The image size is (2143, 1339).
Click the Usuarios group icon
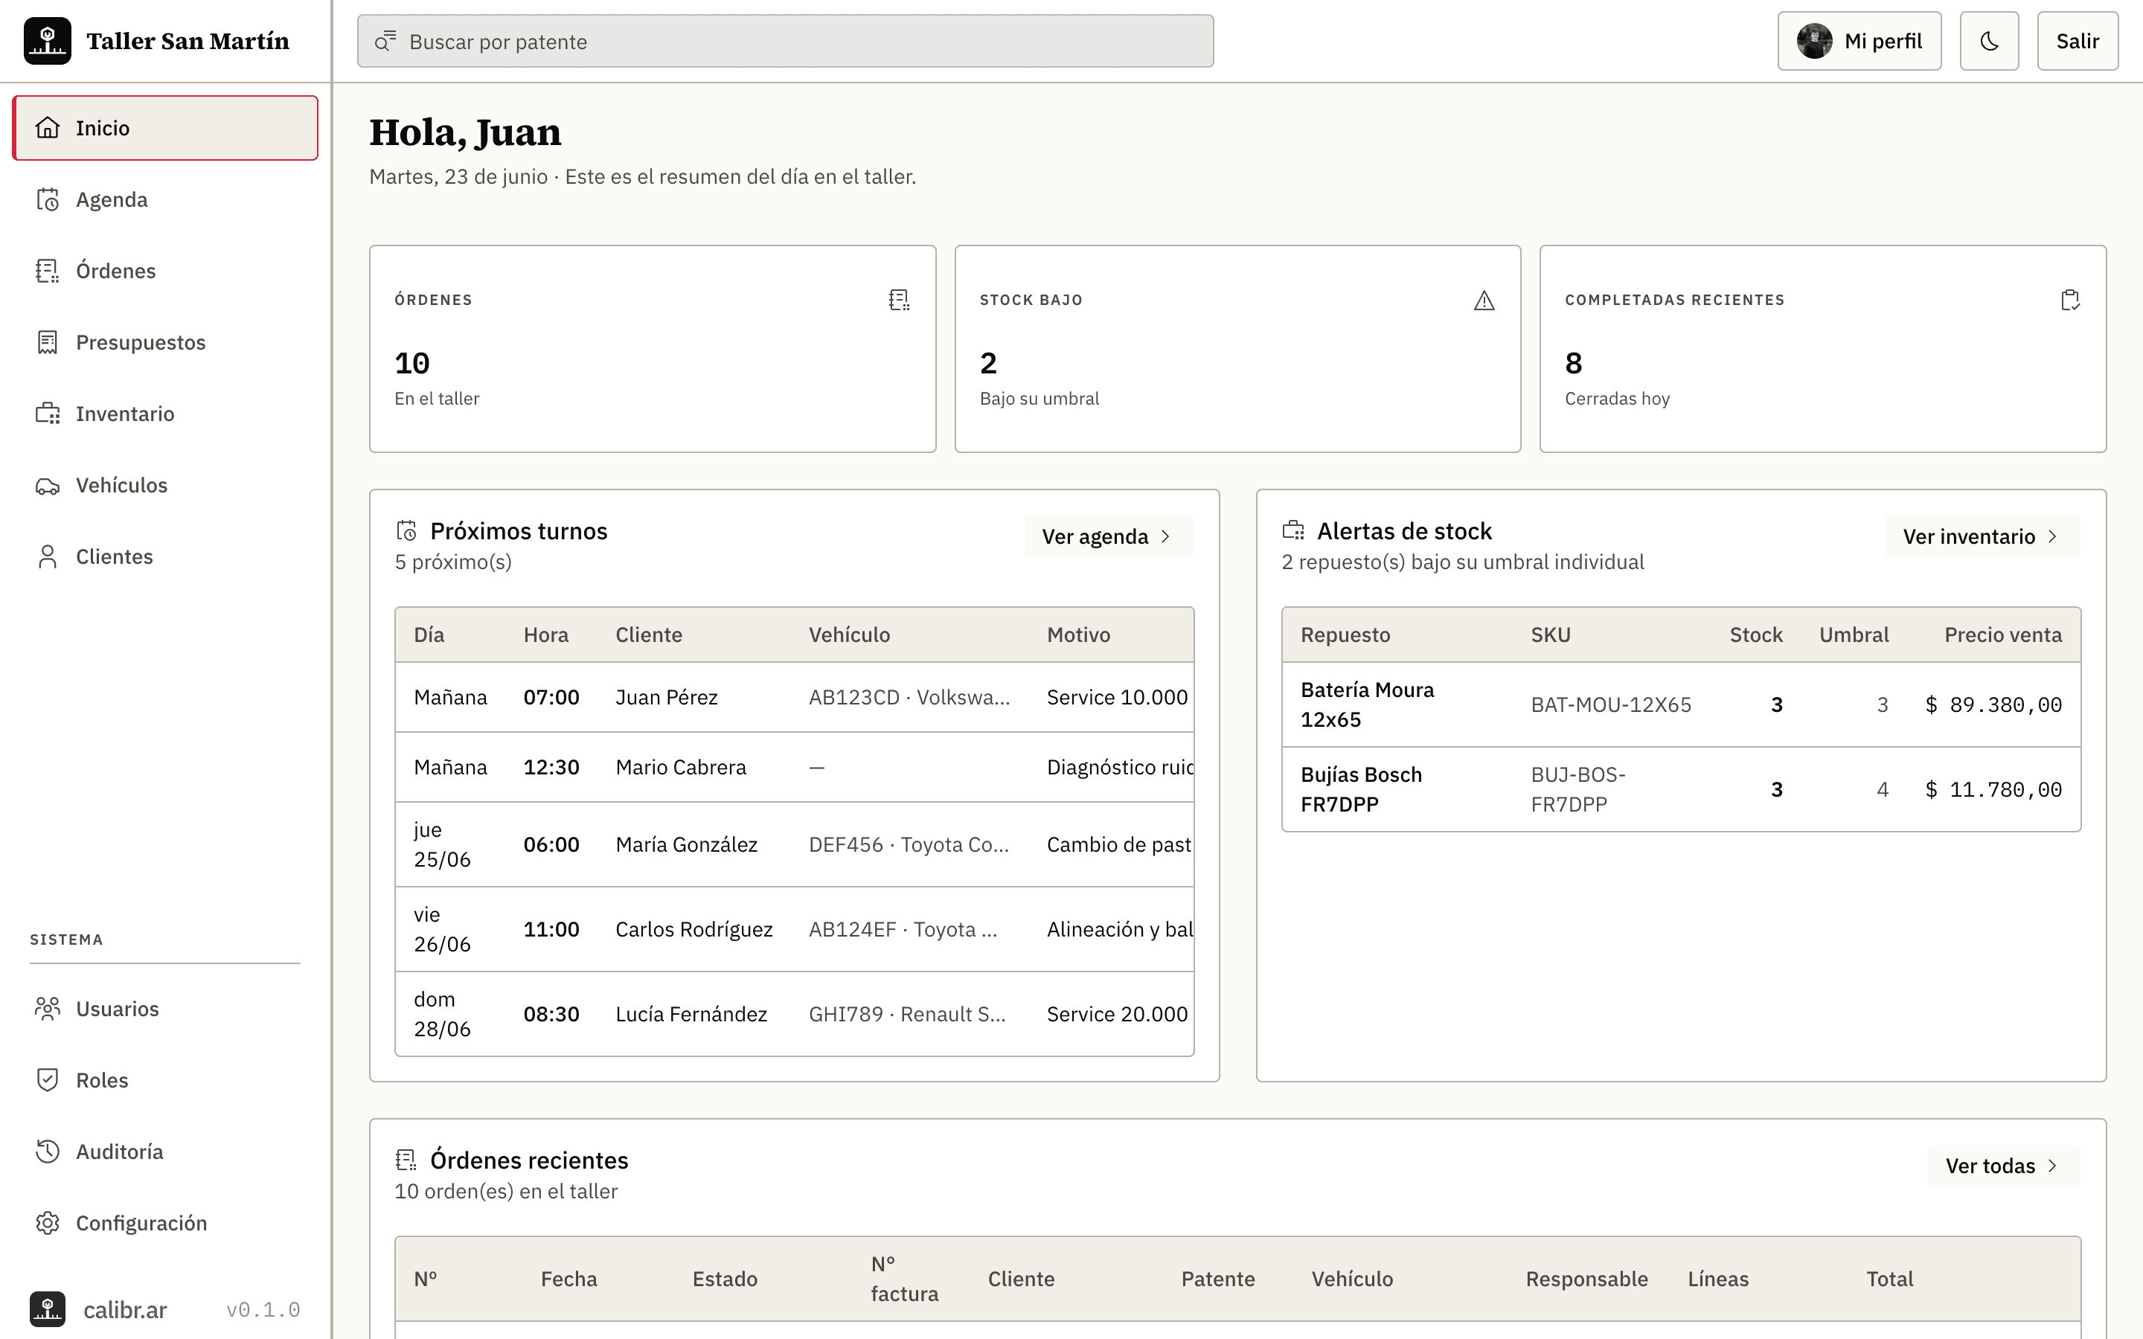(48, 1009)
